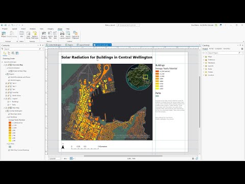The width and height of the screenshot is (245, 184).
Task: Open the Favorites tab in Catalog
Action: coord(227,49)
